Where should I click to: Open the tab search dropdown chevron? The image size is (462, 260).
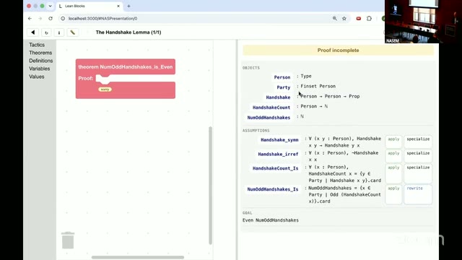[x=50, y=6]
